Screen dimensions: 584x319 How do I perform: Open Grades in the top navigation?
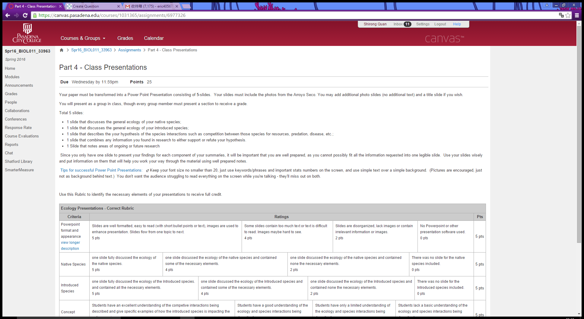[x=125, y=38]
